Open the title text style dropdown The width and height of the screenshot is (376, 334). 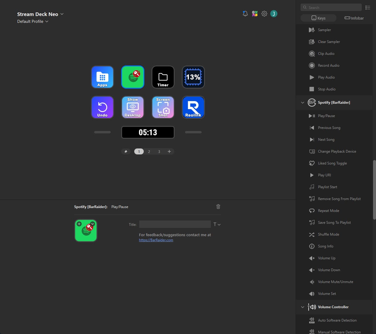[x=217, y=224]
